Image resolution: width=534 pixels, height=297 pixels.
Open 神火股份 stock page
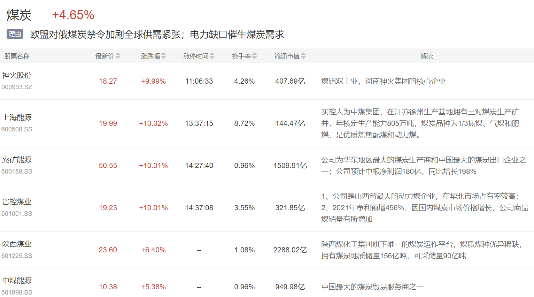tap(17, 75)
